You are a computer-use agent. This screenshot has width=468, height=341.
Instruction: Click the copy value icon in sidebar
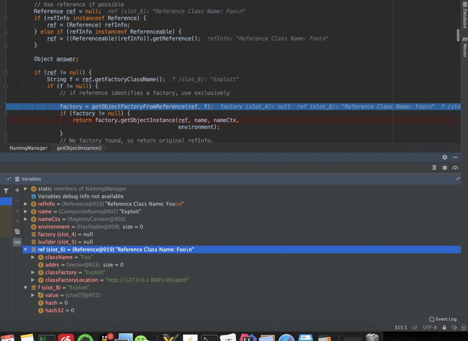[x=17, y=232]
